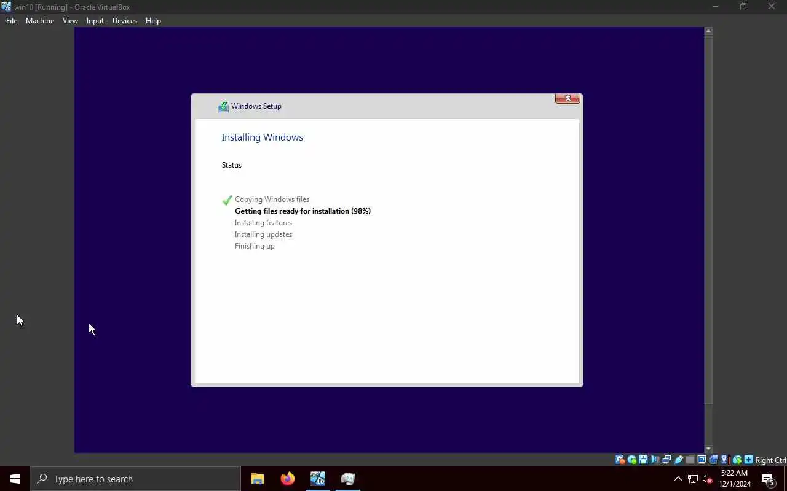Click the Status label
This screenshot has height=491, width=787.
(232, 165)
